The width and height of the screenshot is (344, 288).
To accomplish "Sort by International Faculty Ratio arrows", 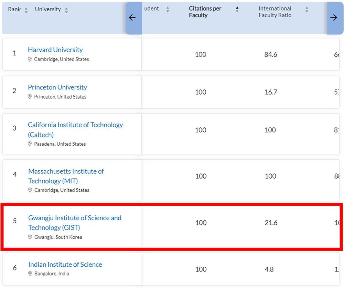I will [x=307, y=9].
